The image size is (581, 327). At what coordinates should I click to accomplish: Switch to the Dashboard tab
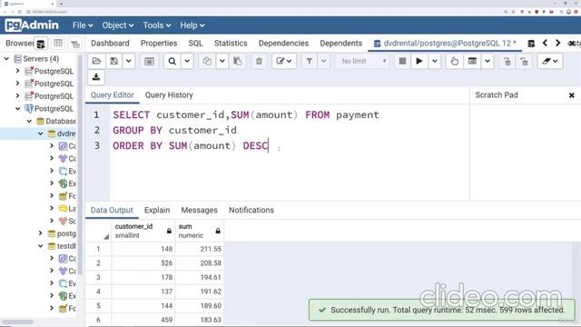[x=110, y=43]
